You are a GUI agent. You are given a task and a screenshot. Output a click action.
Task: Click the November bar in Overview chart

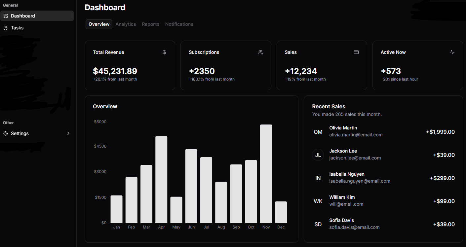(266, 173)
